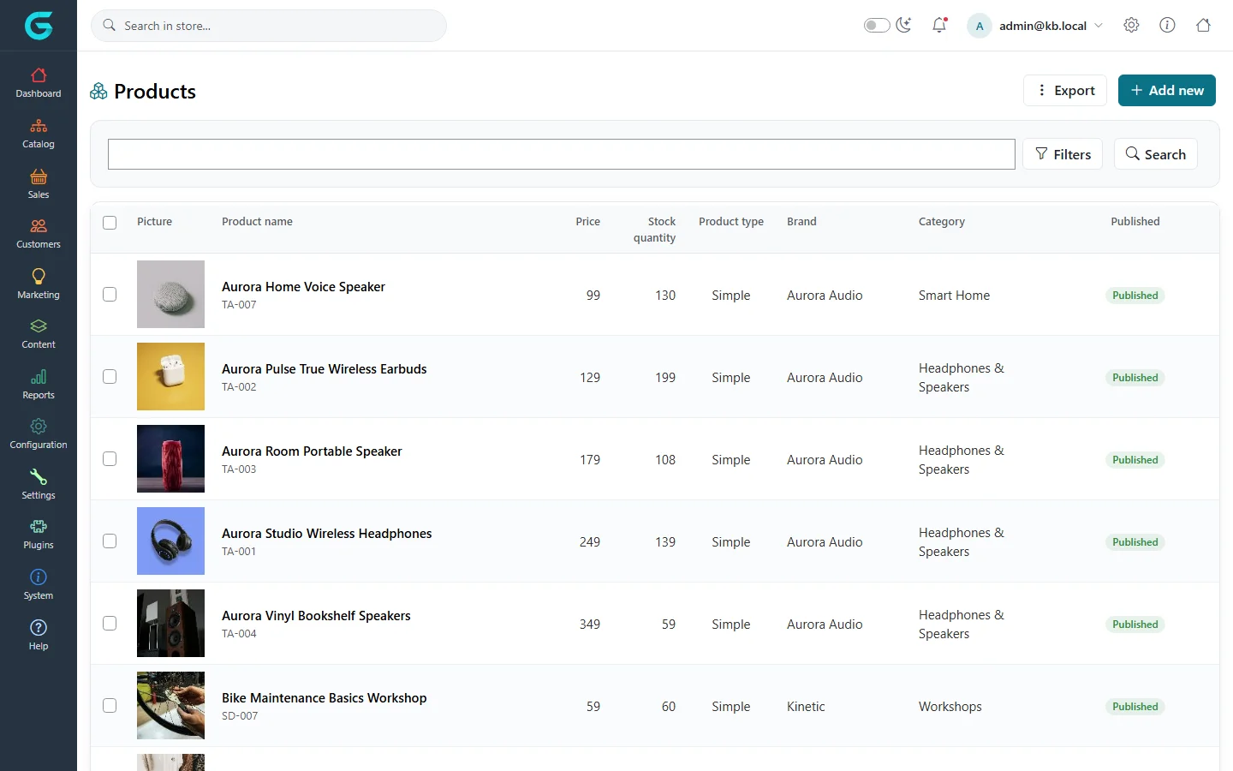Click the home icon in top bar
This screenshot has height=771, width=1233.
coord(1203,25)
